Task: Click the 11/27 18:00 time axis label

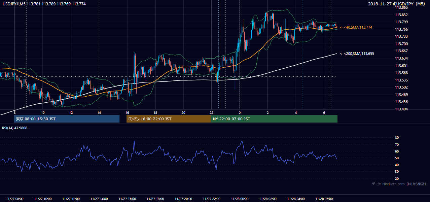Action: (155, 199)
